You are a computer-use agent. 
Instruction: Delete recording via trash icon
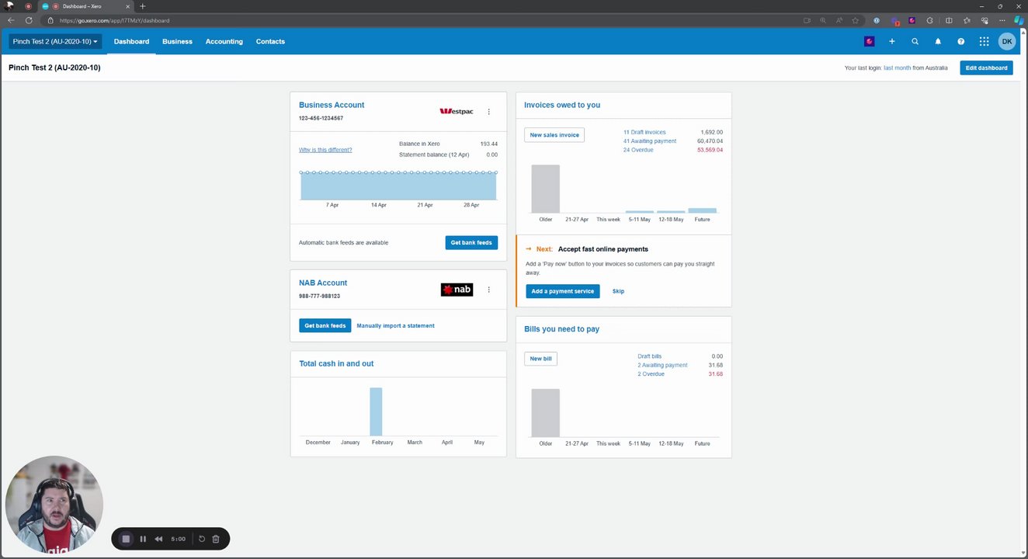pos(216,539)
